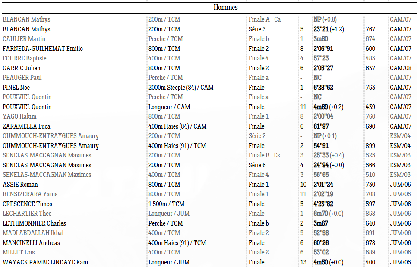Select YAGO Hakim name
This screenshot has width=417, height=267.
pos(19,116)
